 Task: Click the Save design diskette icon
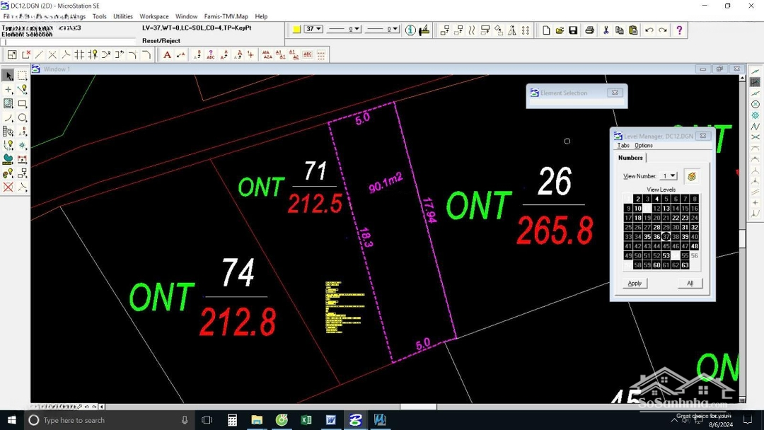click(x=573, y=30)
